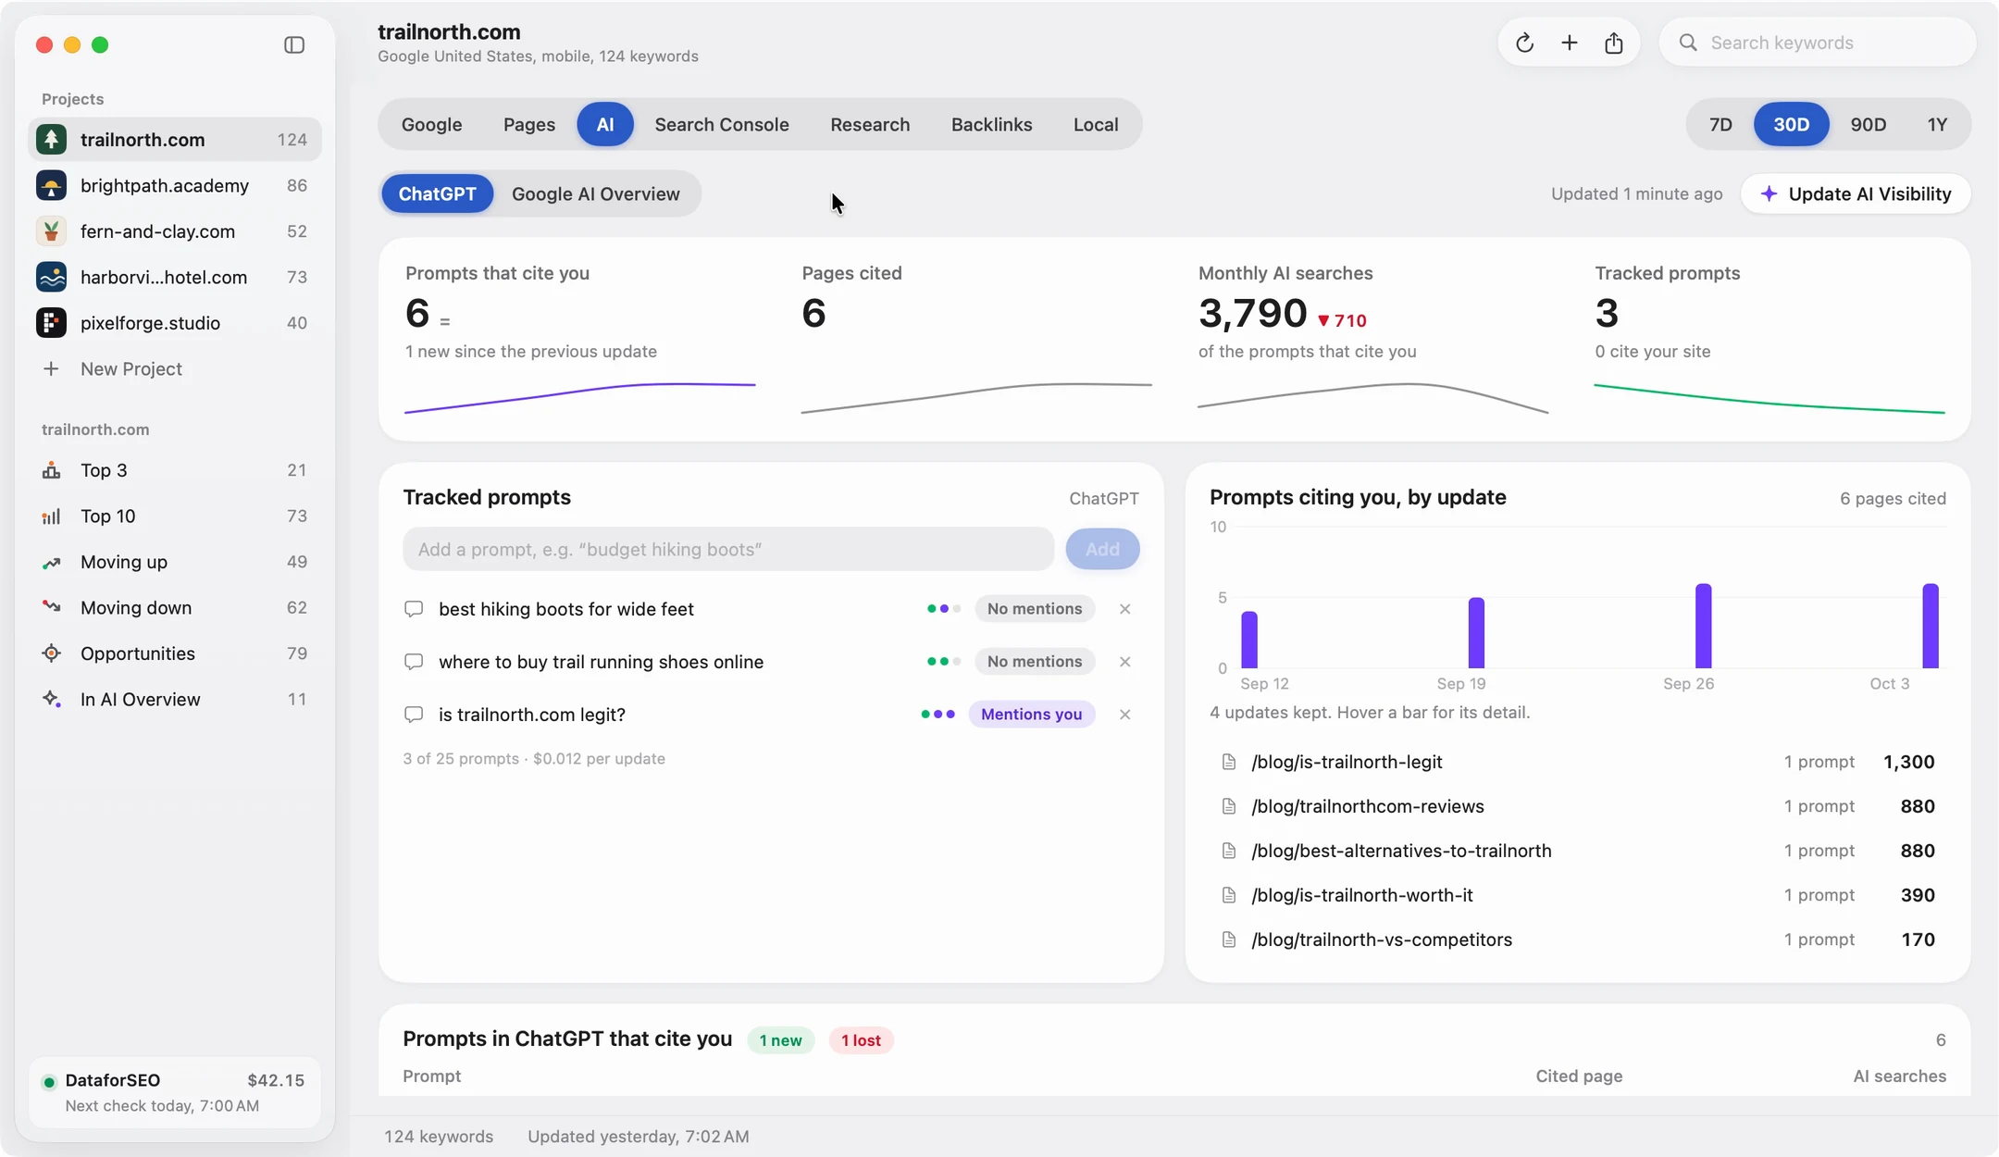This screenshot has width=1999, height=1157.
Task: Remove 'where to buy trail running shoes' prompt
Action: pos(1124,662)
